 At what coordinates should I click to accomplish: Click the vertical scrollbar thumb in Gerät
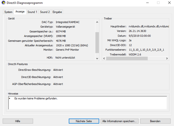click(x=97, y=43)
